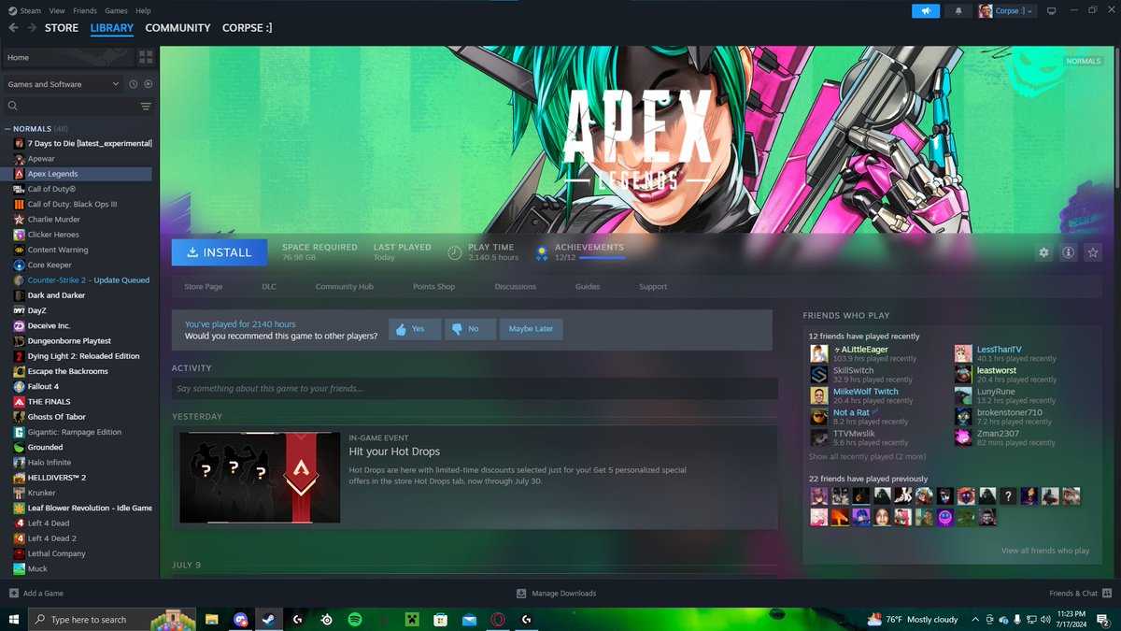Open the Guides link
The height and width of the screenshot is (631, 1121).
coord(588,287)
